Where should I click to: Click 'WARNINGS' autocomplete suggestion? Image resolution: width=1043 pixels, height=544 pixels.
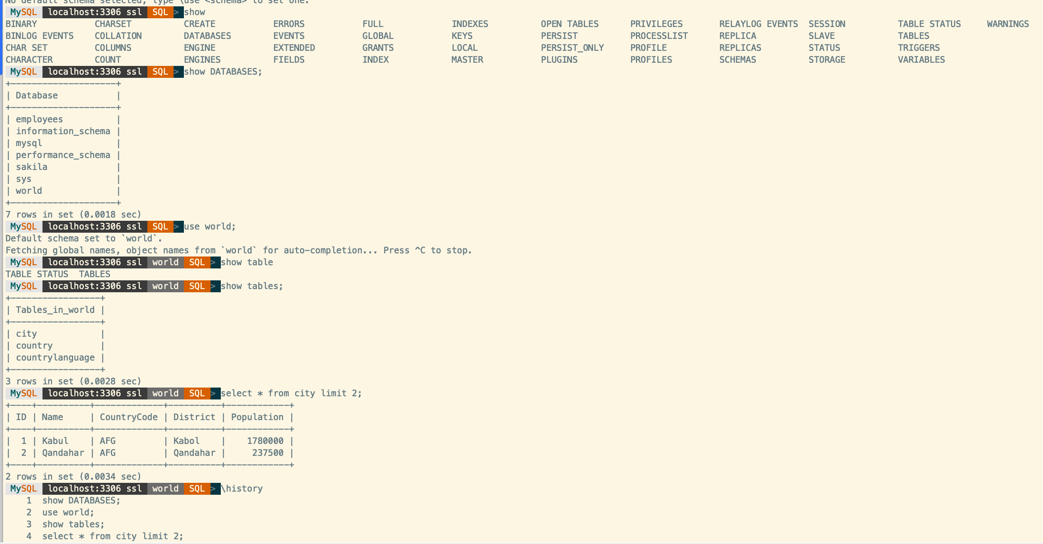click(1007, 24)
